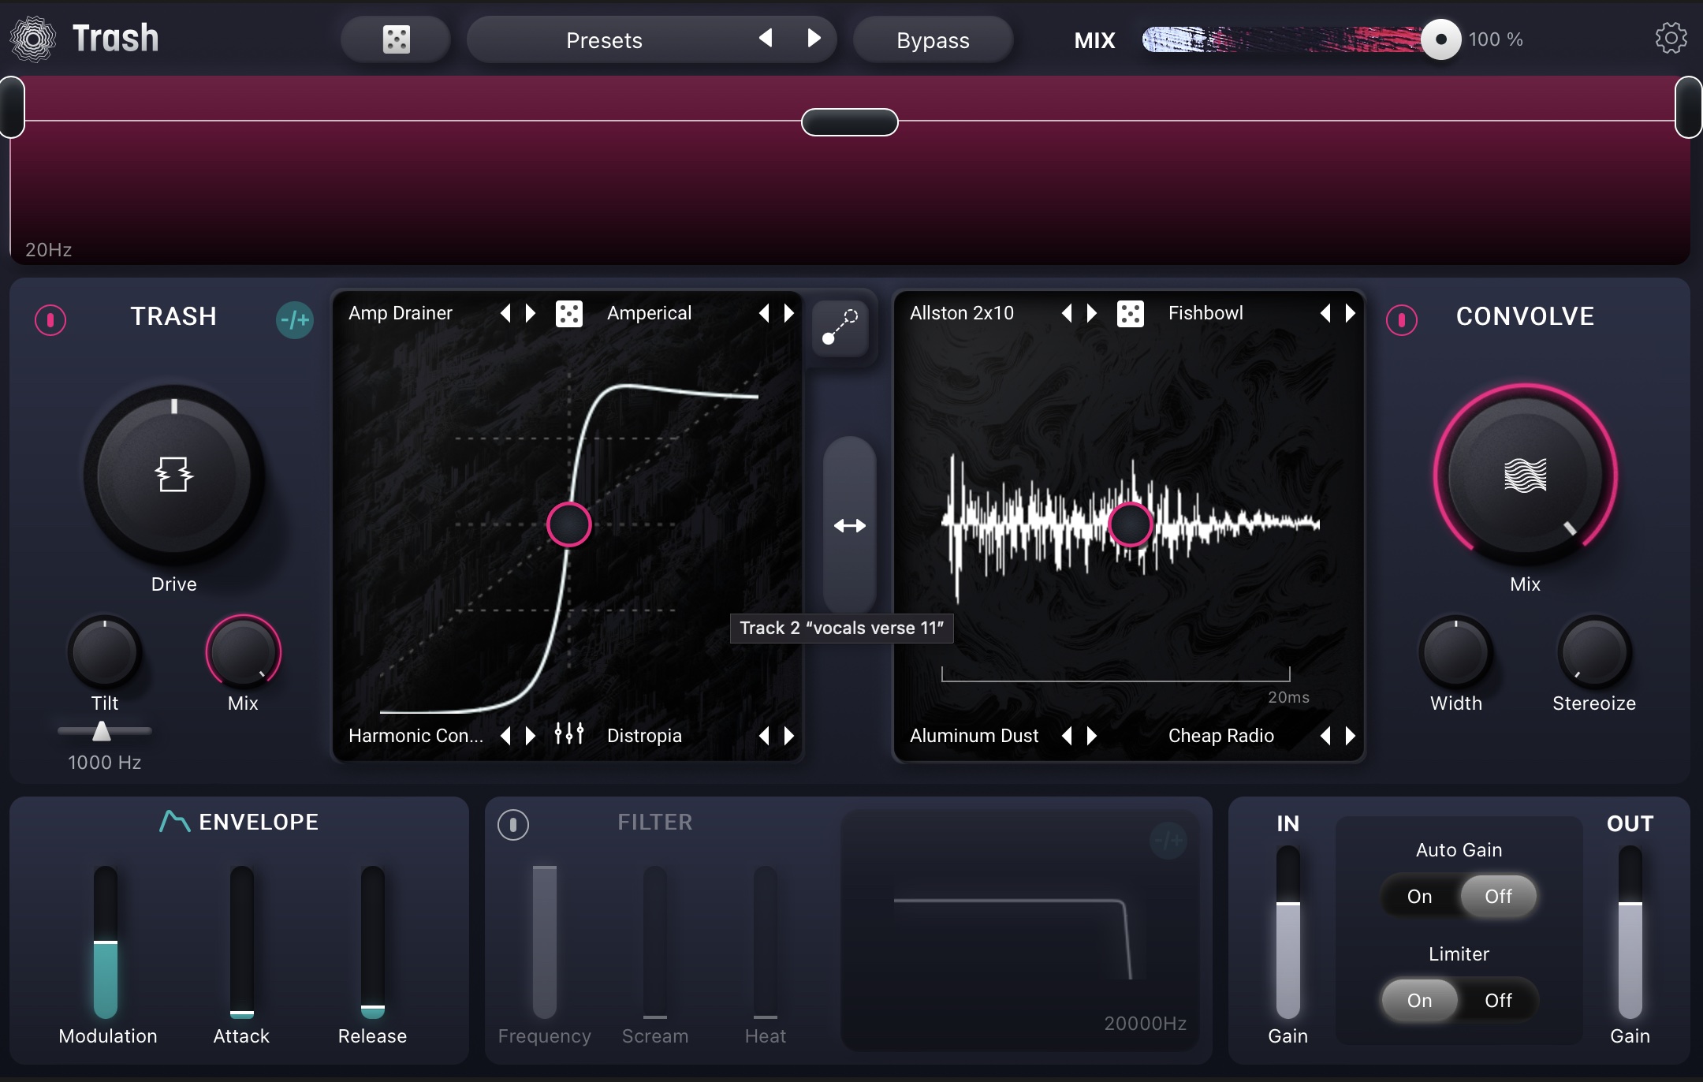Adjust the IN Gain slider
The width and height of the screenshot is (1703, 1082).
tap(1287, 932)
